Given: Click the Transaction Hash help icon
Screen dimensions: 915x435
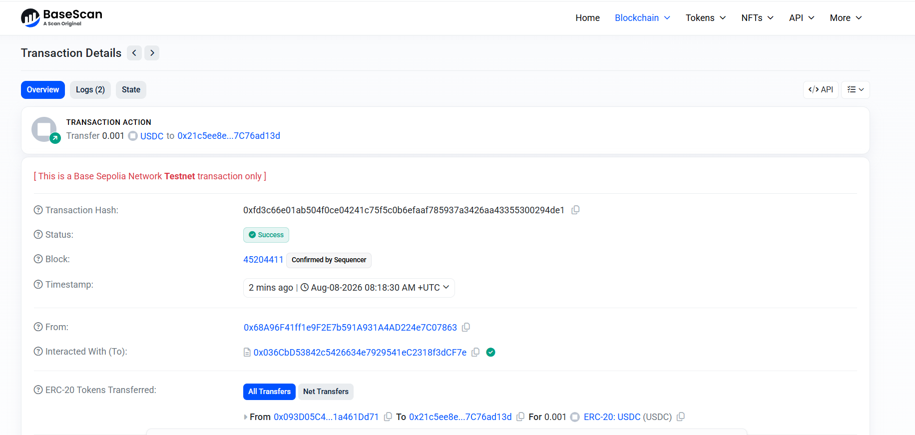Looking at the screenshot, I should click(38, 210).
